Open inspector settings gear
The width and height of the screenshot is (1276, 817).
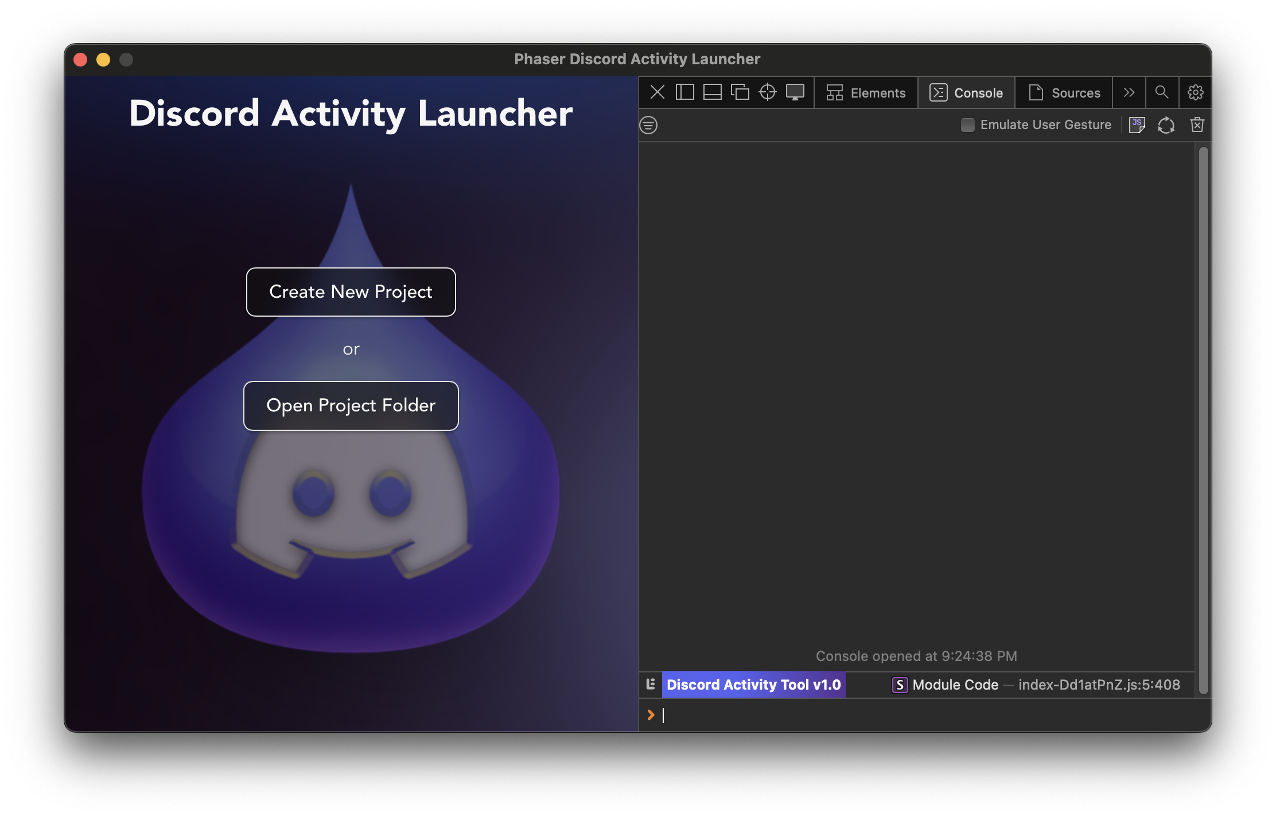click(1195, 92)
